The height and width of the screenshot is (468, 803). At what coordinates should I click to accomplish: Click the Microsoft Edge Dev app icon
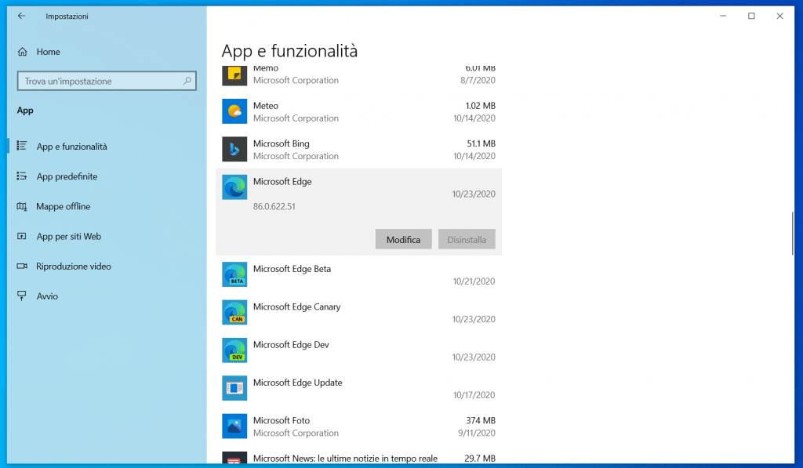click(x=234, y=350)
